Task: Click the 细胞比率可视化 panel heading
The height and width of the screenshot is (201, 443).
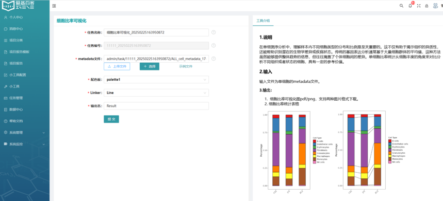Action: click(72, 21)
